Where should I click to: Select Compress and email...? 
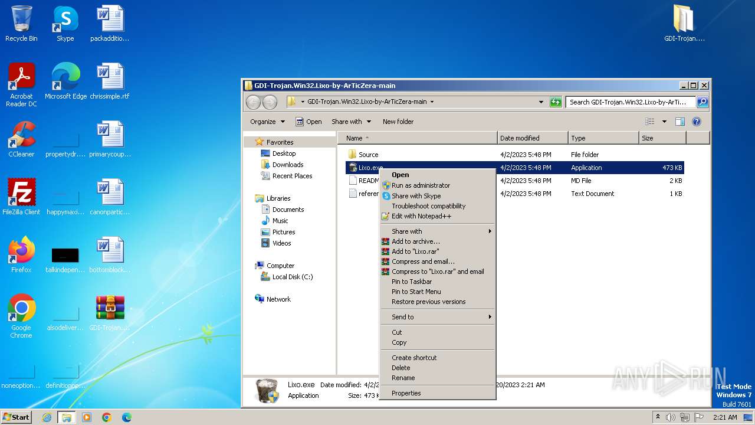point(437,261)
